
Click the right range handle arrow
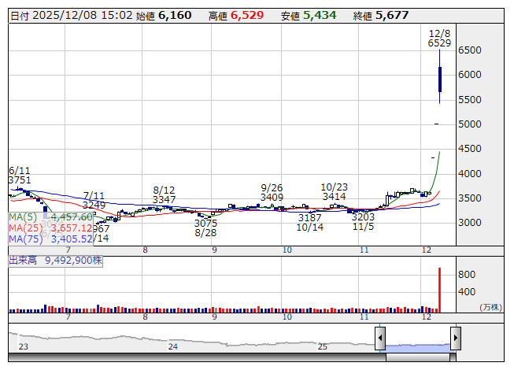click(x=455, y=339)
